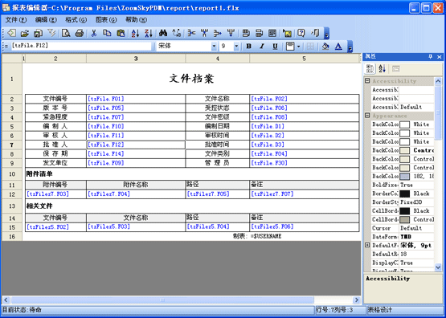The image size is (446, 318).
Task: Click first white BackColor swatch
Action: (405, 124)
